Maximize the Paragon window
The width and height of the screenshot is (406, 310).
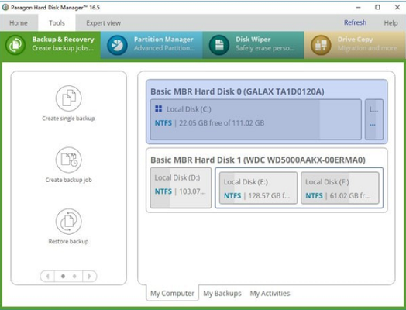[377, 7]
